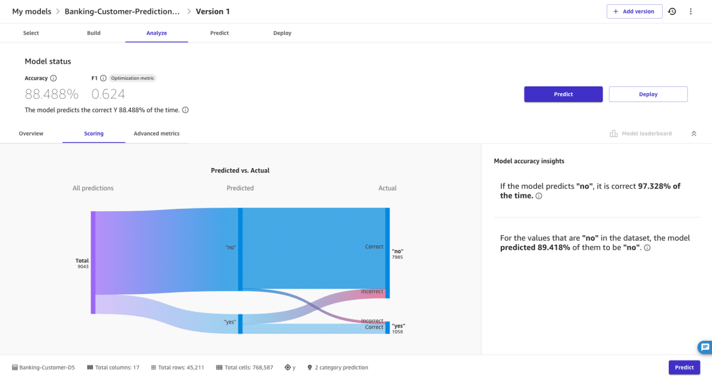The width and height of the screenshot is (712, 378).
Task: Open the three-dot more options menu
Action: [690, 11]
